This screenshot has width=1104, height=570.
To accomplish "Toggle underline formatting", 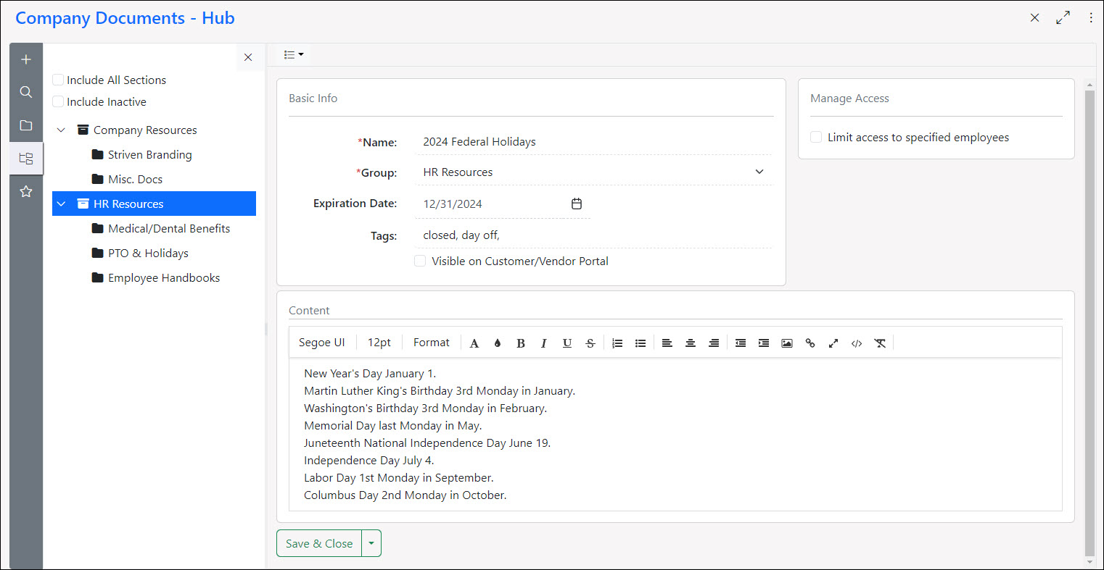I will 567,343.
